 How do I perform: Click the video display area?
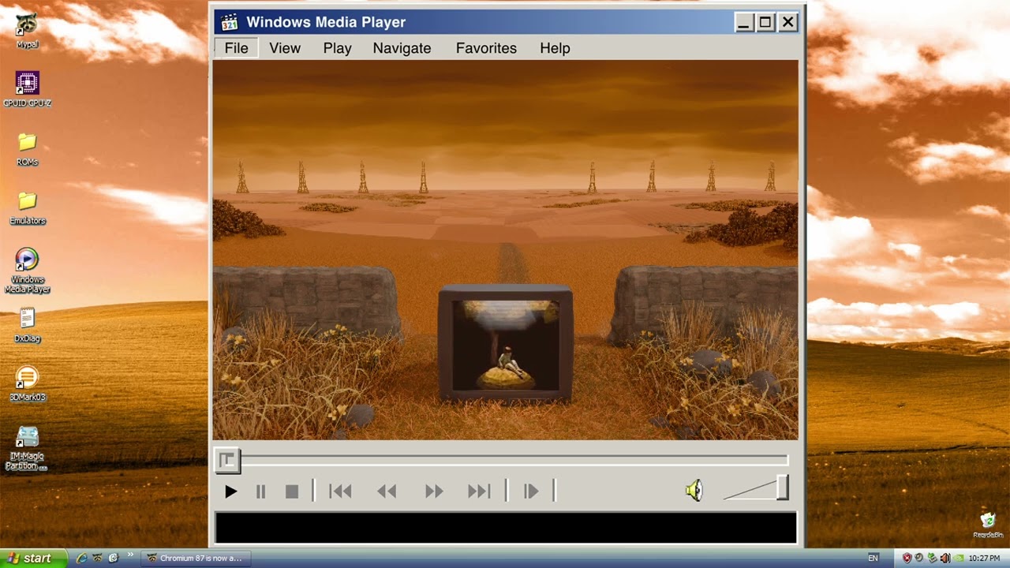505,249
